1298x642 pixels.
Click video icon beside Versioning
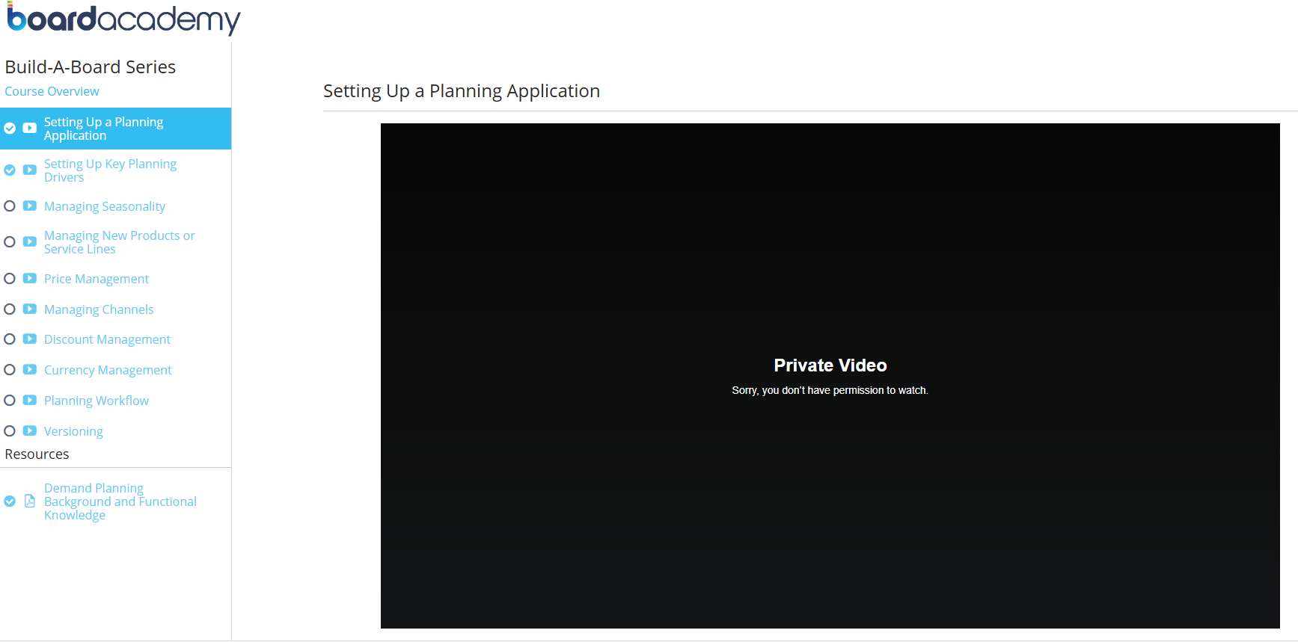click(x=30, y=430)
